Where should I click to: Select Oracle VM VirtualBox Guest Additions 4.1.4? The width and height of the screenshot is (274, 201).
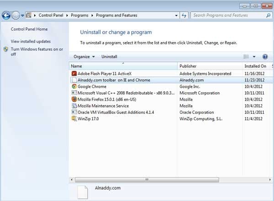(x=116, y=112)
